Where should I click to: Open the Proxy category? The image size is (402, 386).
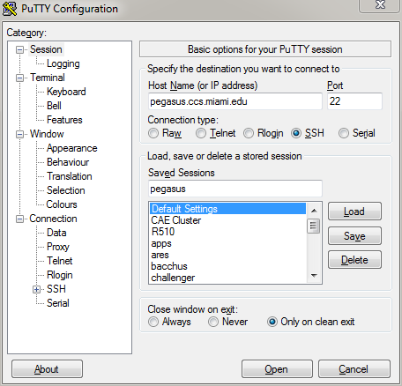(x=58, y=247)
